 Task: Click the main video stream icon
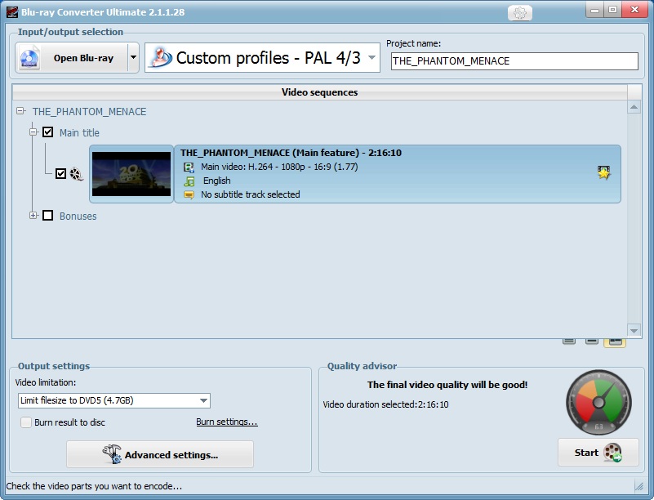[189, 167]
